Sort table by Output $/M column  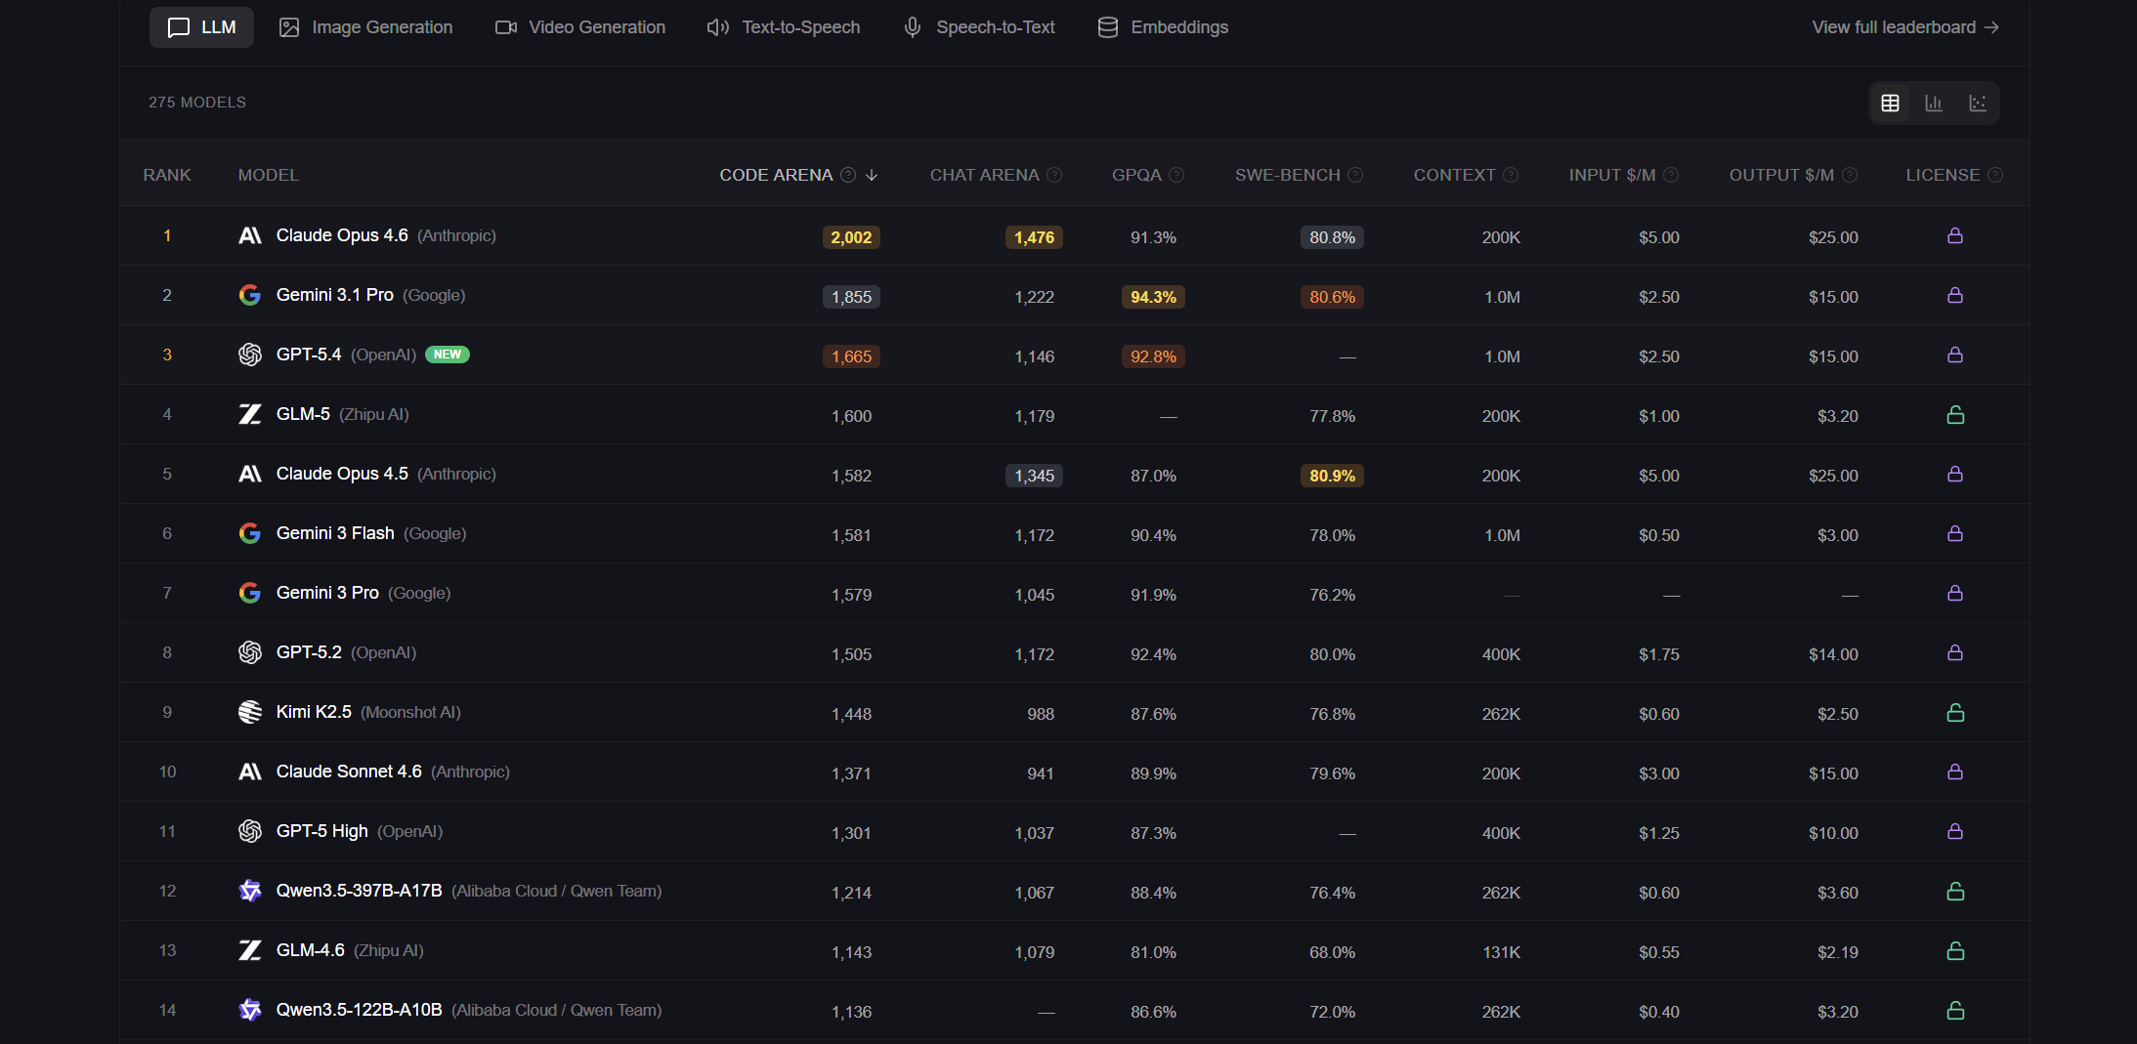[x=1781, y=175]
